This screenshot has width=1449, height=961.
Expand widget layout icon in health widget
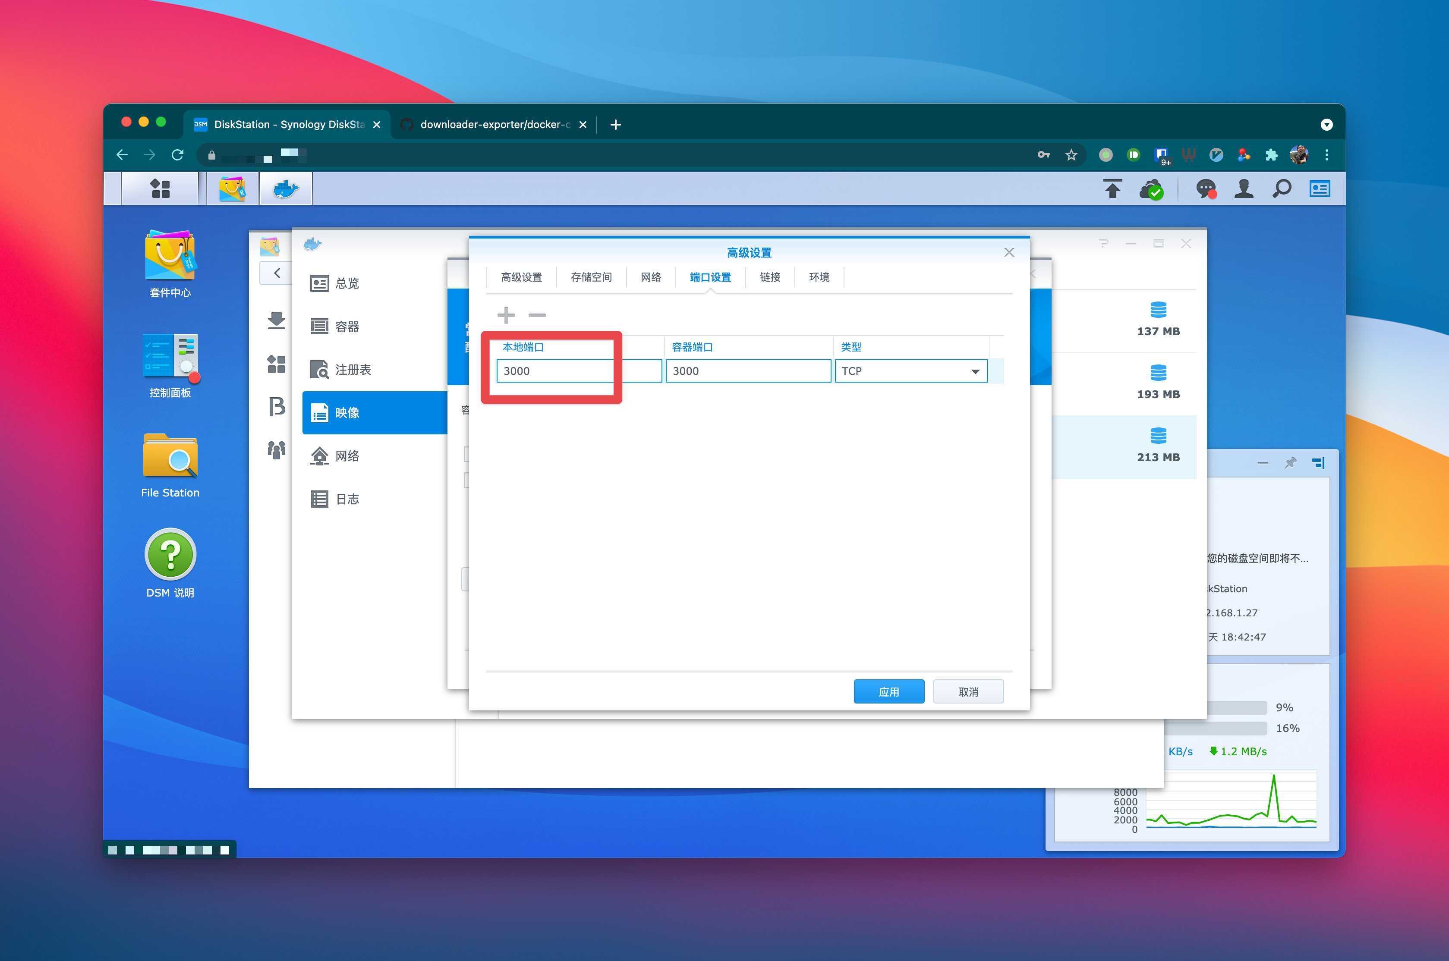click(1318, 463)
